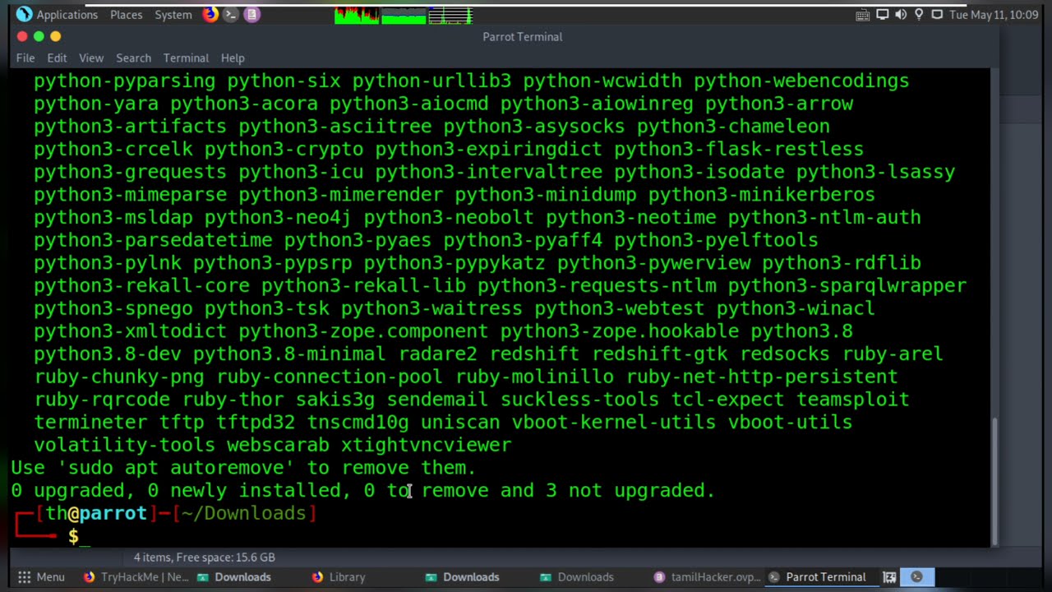Switch to tamilHacker.ovp taskbar entry
The image size is (1052, 592).
tap(708, 577)
